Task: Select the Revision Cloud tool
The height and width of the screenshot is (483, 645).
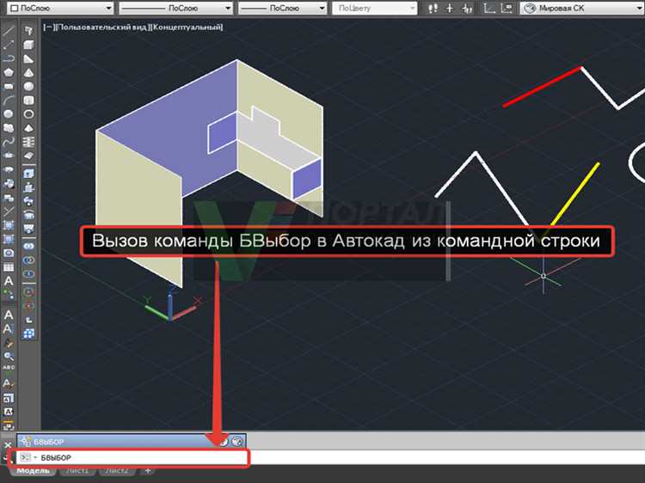Action: 9,128
